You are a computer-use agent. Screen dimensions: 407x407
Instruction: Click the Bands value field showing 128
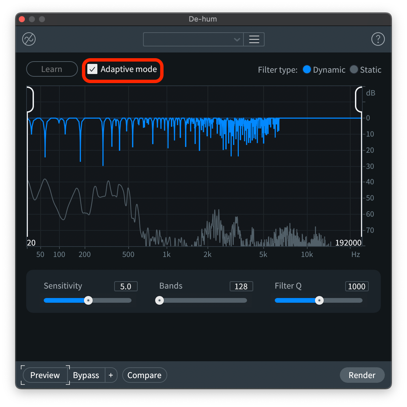(x=241, y=286)
